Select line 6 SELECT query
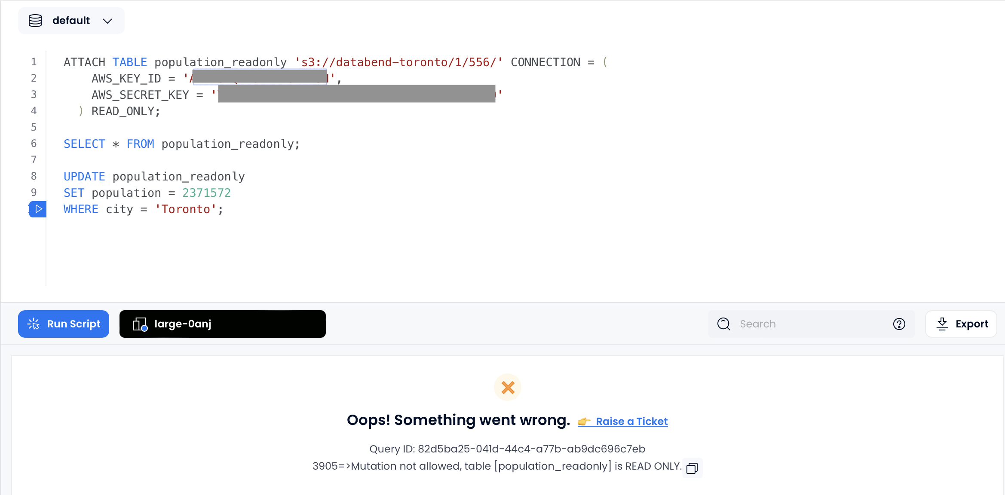Image resolution: width=1005 pixels, height=495 pixels. (x=182, y=144)
